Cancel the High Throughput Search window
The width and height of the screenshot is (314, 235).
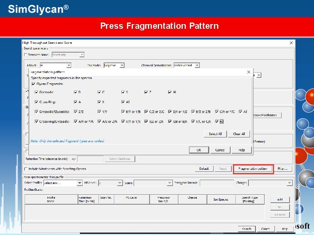265,229
